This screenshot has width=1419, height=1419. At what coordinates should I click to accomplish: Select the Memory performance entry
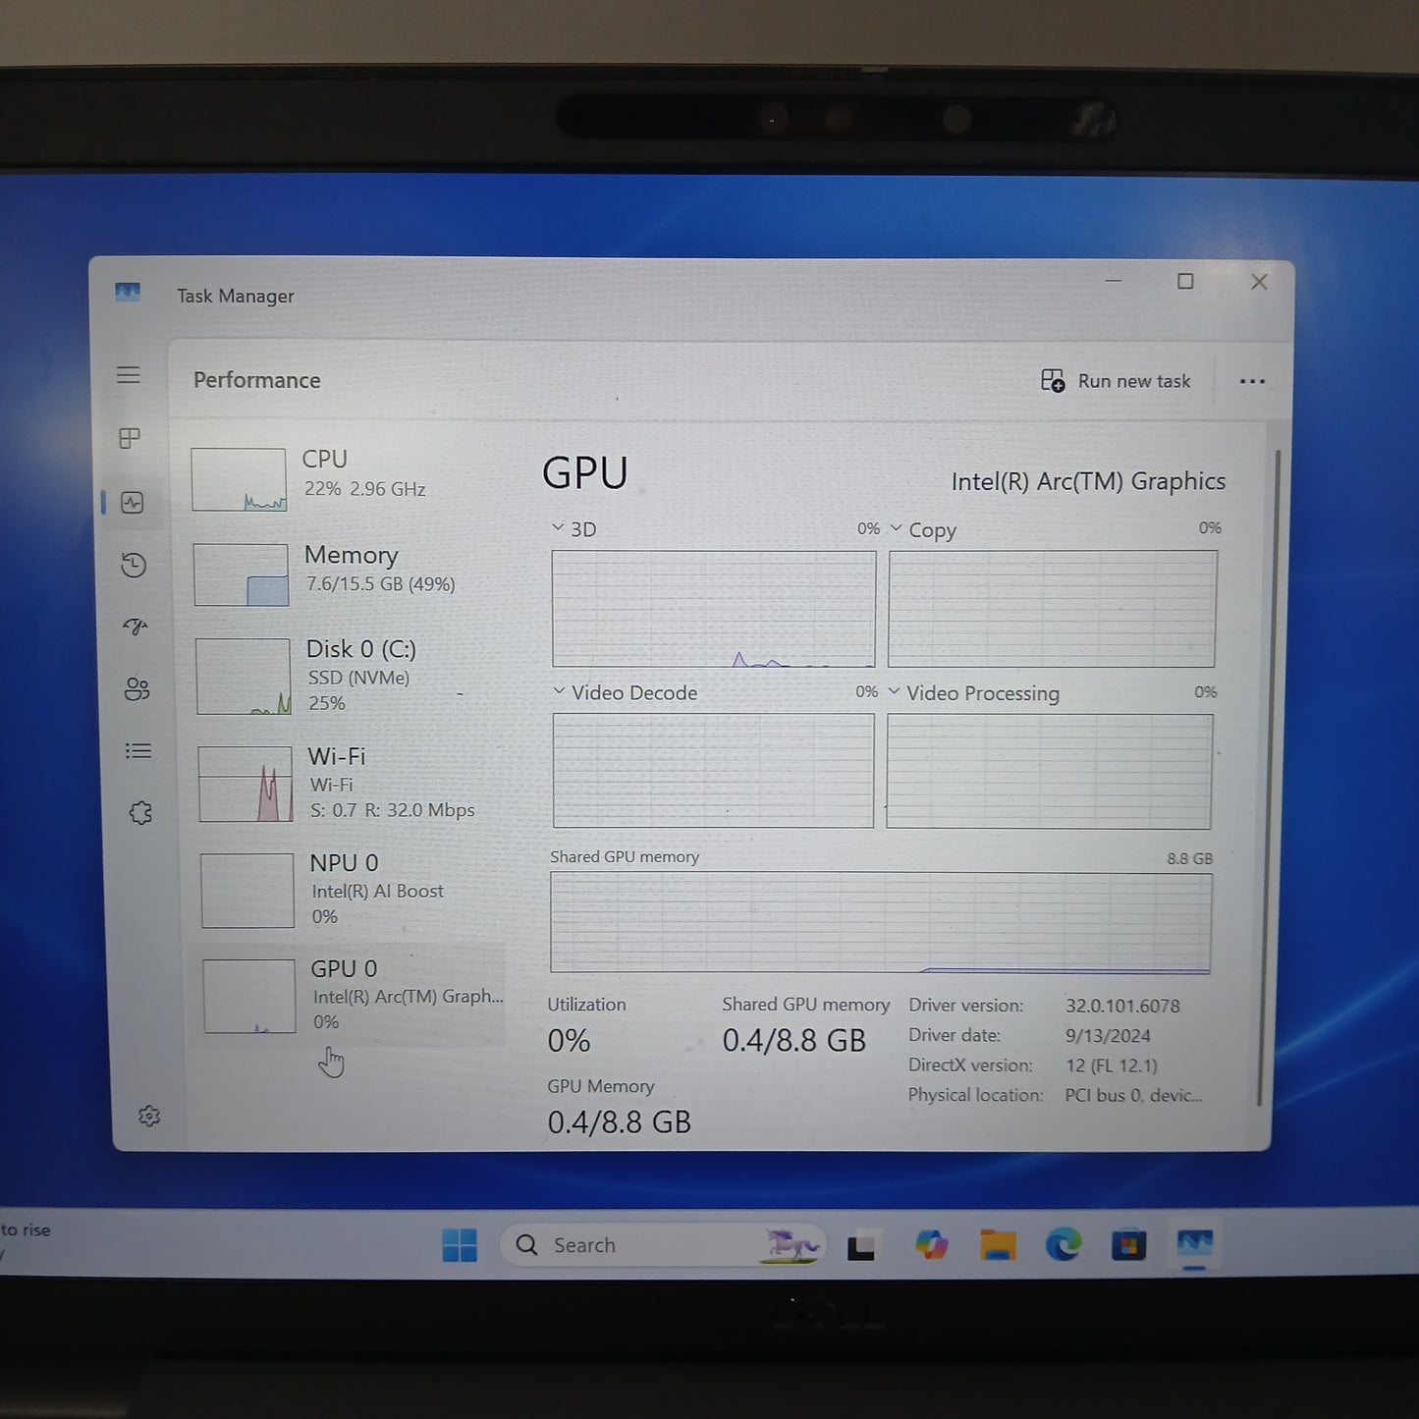346,573
